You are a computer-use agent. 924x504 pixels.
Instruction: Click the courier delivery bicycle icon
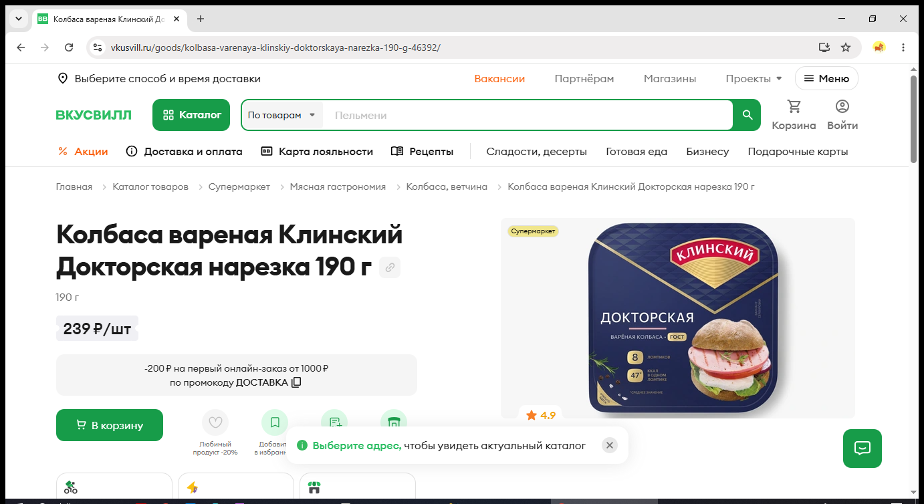[71, 487]
